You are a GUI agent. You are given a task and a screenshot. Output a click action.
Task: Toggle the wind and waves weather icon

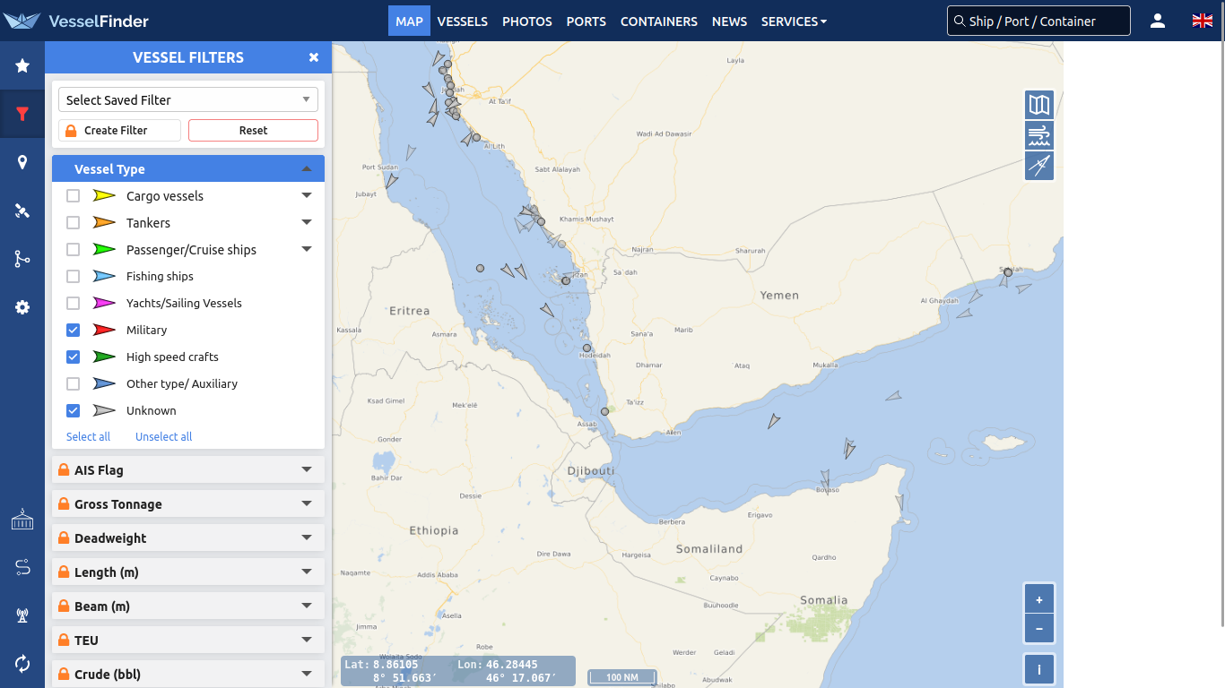(1039, 135)
